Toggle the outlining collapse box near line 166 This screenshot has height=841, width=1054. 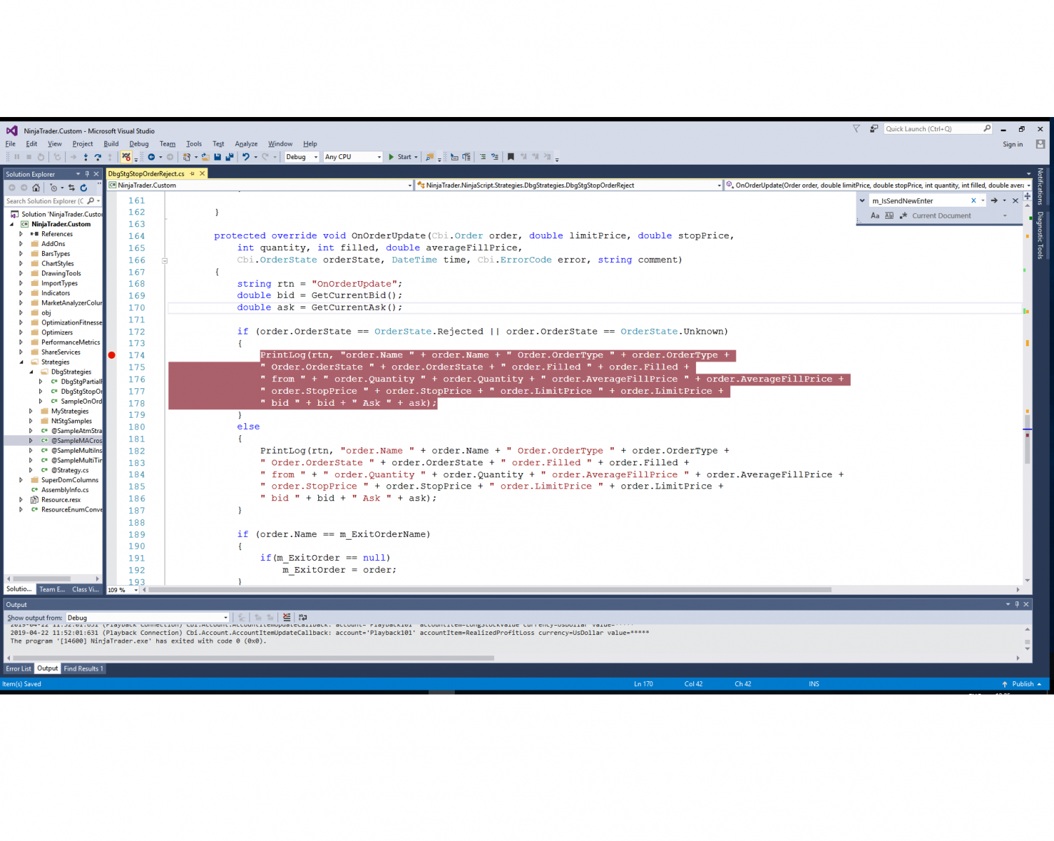[165, 260]
